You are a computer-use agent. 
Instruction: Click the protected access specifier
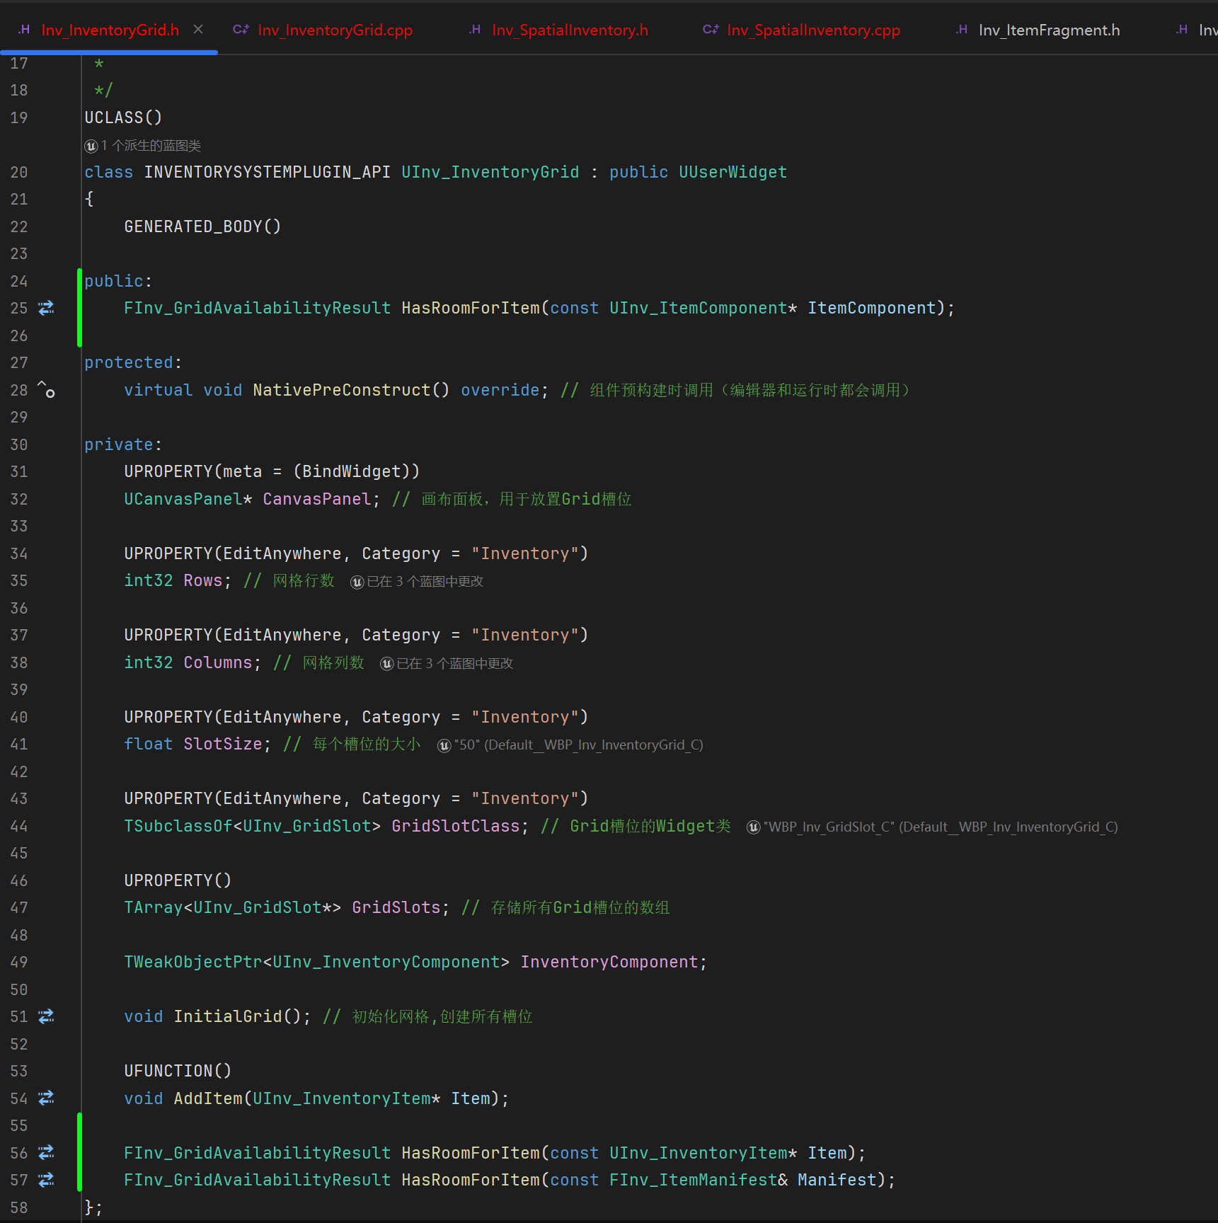tap(128, 362)
